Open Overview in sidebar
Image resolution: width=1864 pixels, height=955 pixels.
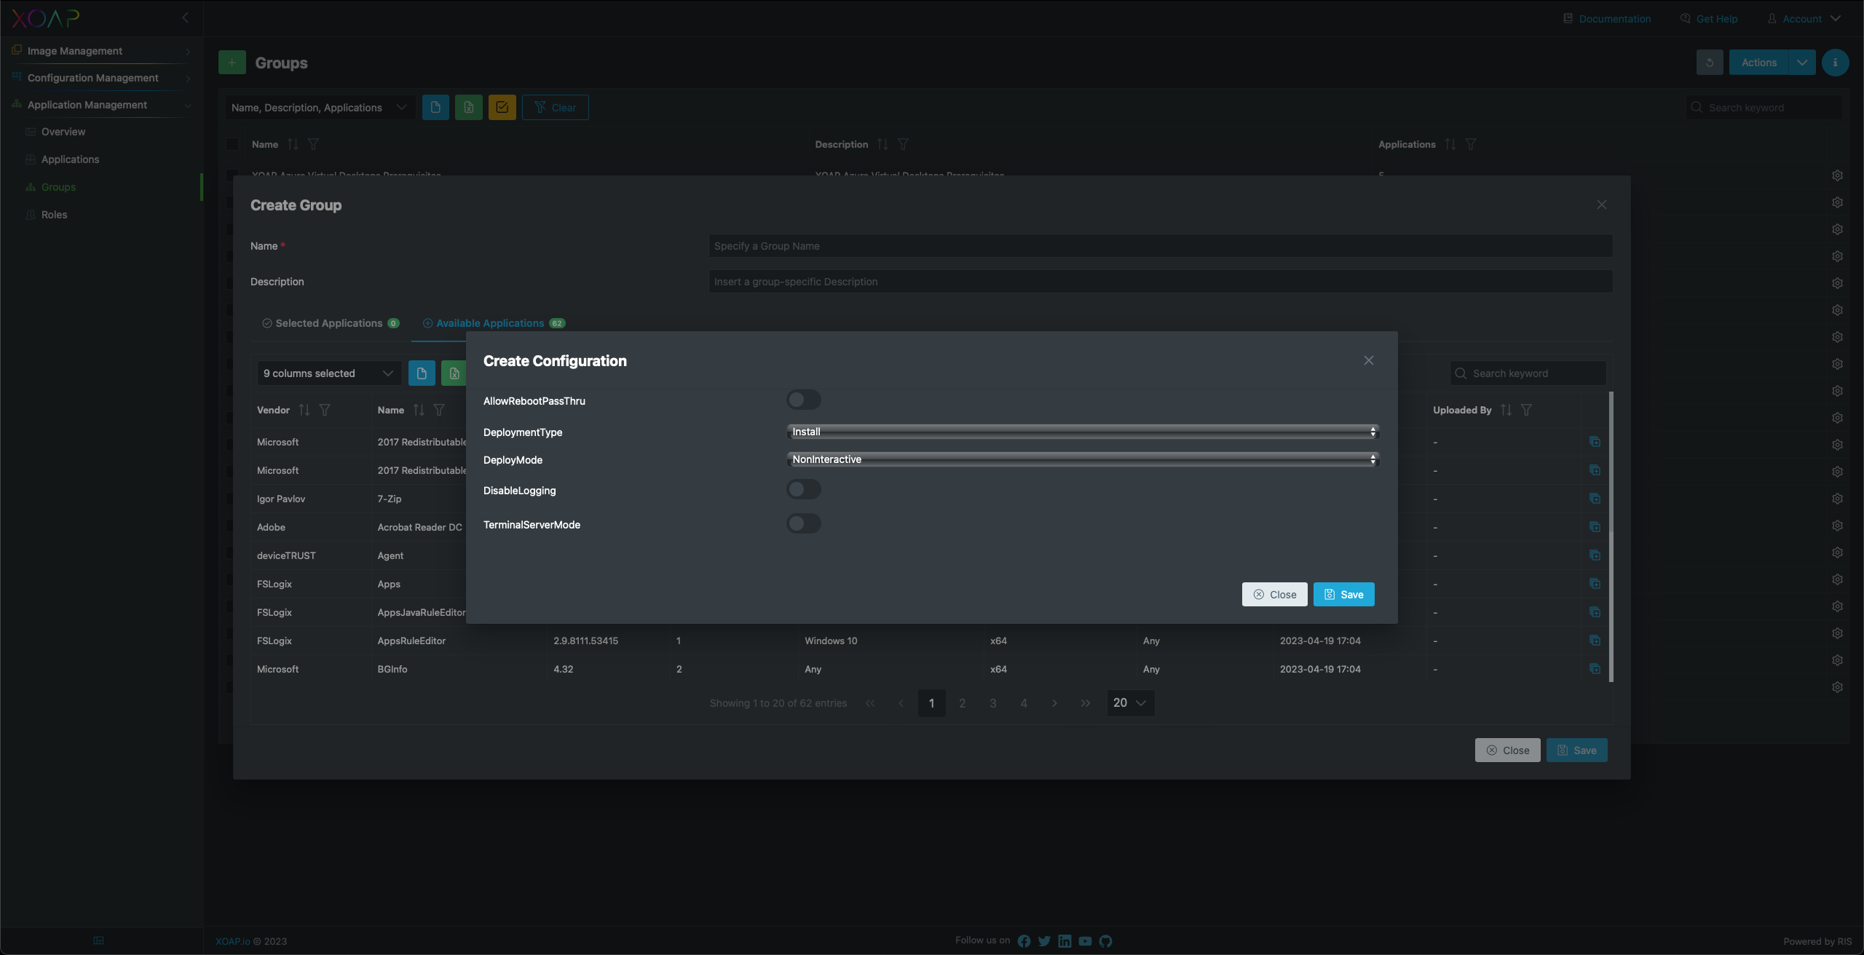pyautogui.click(x=63, y=132)
